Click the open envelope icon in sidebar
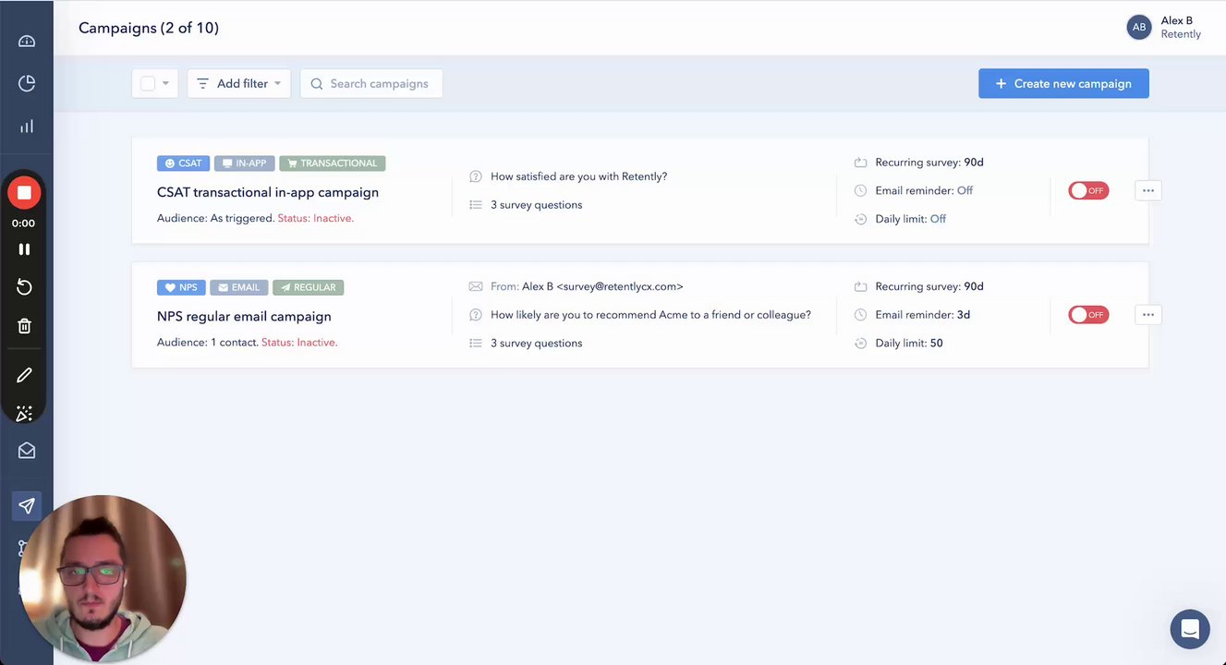This screenshot has width=1226, height=665. [27, 451]
